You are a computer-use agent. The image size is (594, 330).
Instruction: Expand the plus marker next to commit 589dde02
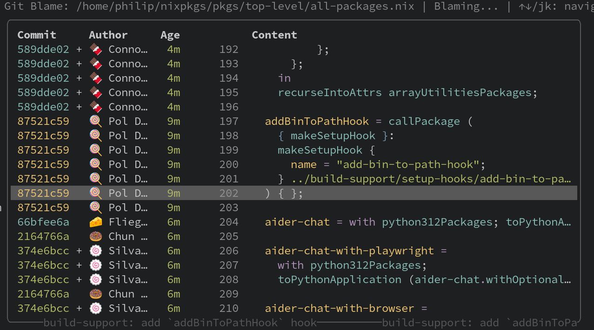[x=78, y=49]
